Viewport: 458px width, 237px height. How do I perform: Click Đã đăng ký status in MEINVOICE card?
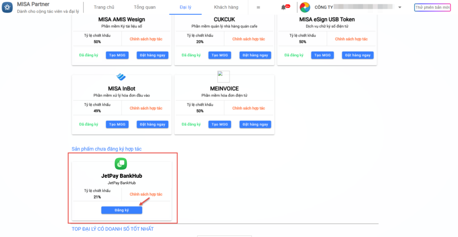(191, 124)
